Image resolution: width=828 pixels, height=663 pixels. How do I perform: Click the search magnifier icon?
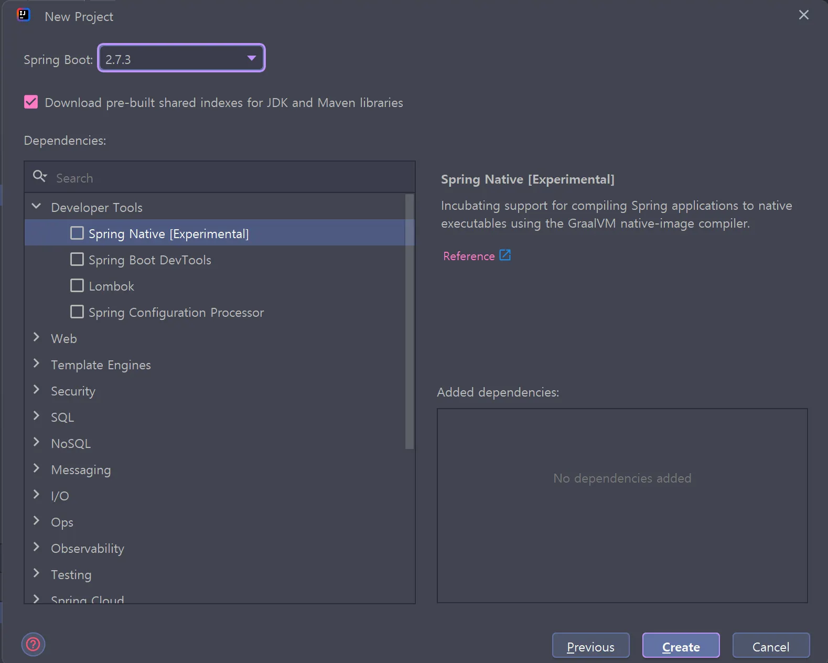pyautogui.click(x=40, y=176)
